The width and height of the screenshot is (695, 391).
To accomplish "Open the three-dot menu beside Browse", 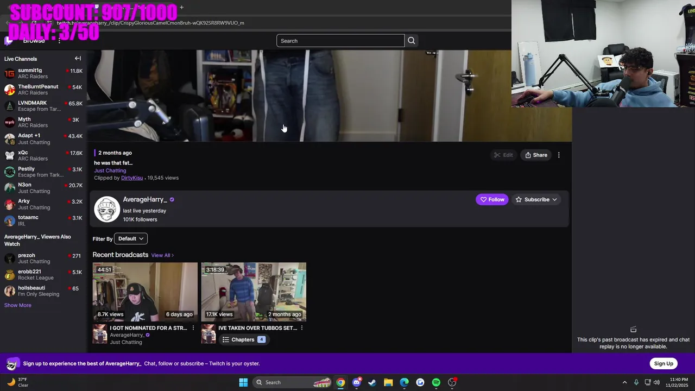I will (x=59, y=41).
